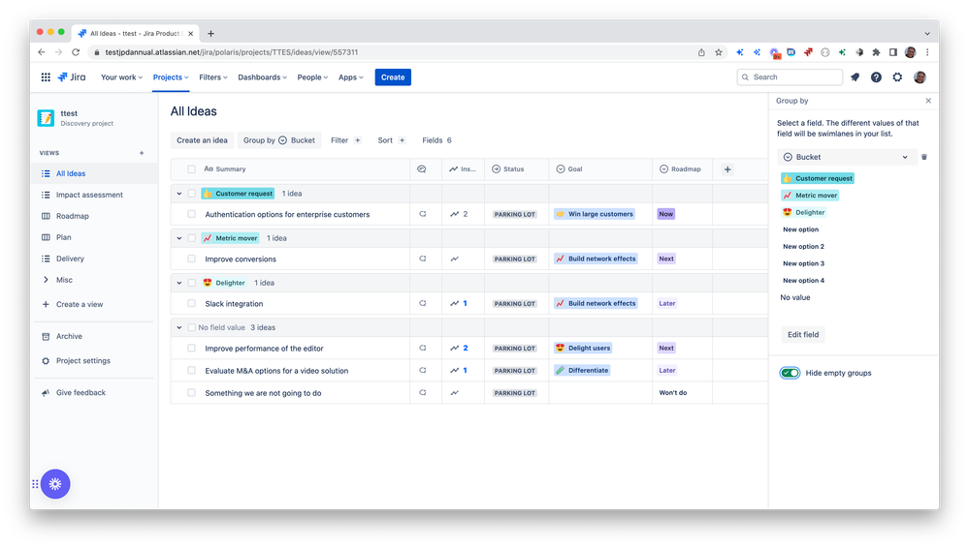Open the Bucket field dropdown in Group by panel
Image resolution: width=969 pixels, height=549 pixels.
coord(846,157)
